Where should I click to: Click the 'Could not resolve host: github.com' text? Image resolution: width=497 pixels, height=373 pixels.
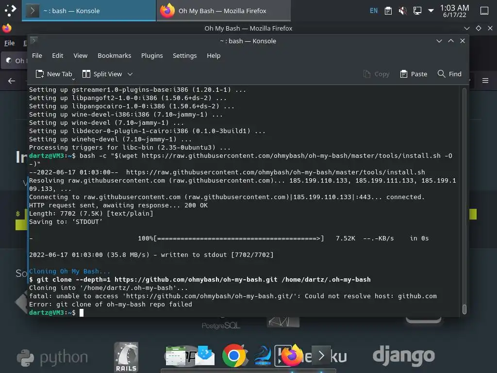click(x=370, y=296)
